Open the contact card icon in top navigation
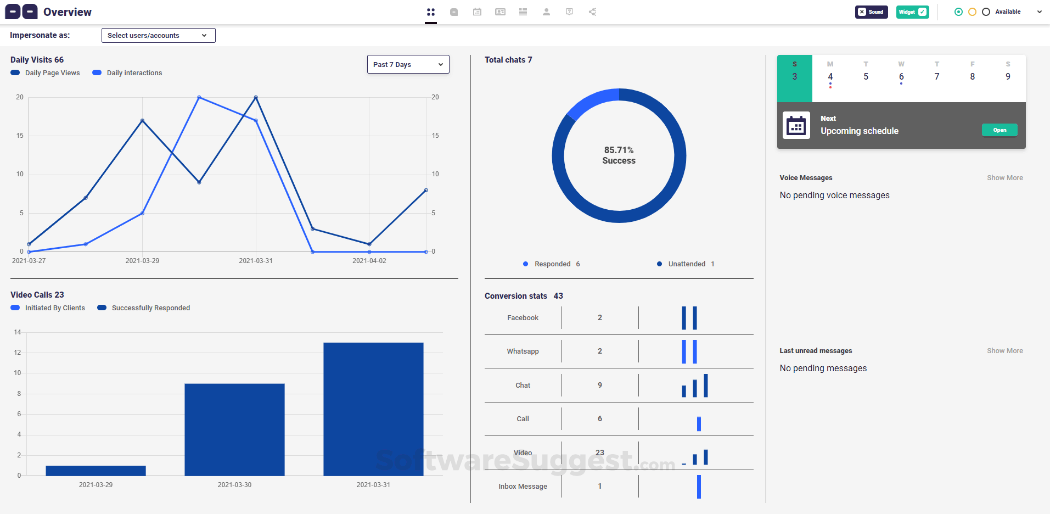The width and height of the screenshot is (1050, 514). coord(501,12)
